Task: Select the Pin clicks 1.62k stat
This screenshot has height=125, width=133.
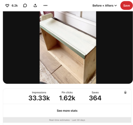Action: tap(67, 96)
